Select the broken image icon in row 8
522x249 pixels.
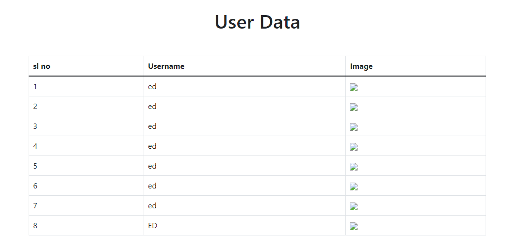click(354, 226)
